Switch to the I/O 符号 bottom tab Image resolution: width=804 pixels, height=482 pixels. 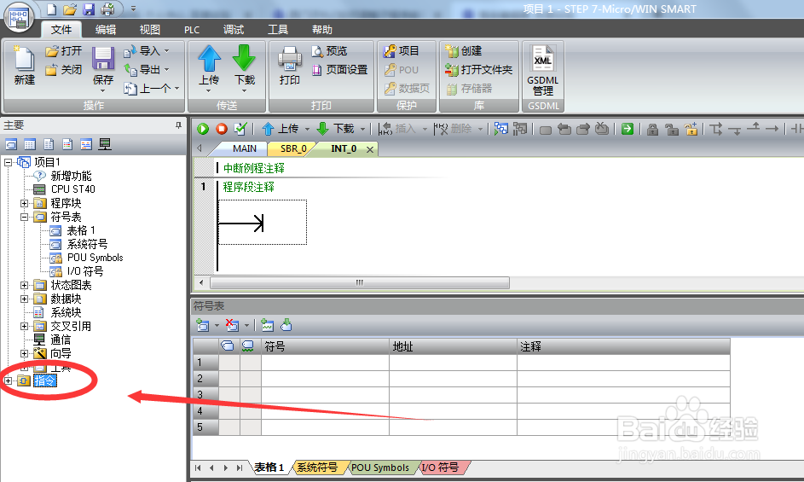pos(441,467)
